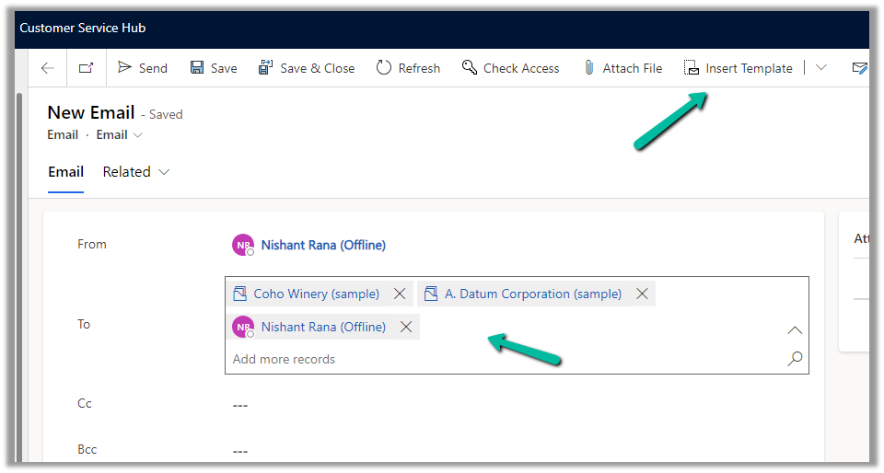Click the Save floppy disk icon

[197, 68]
